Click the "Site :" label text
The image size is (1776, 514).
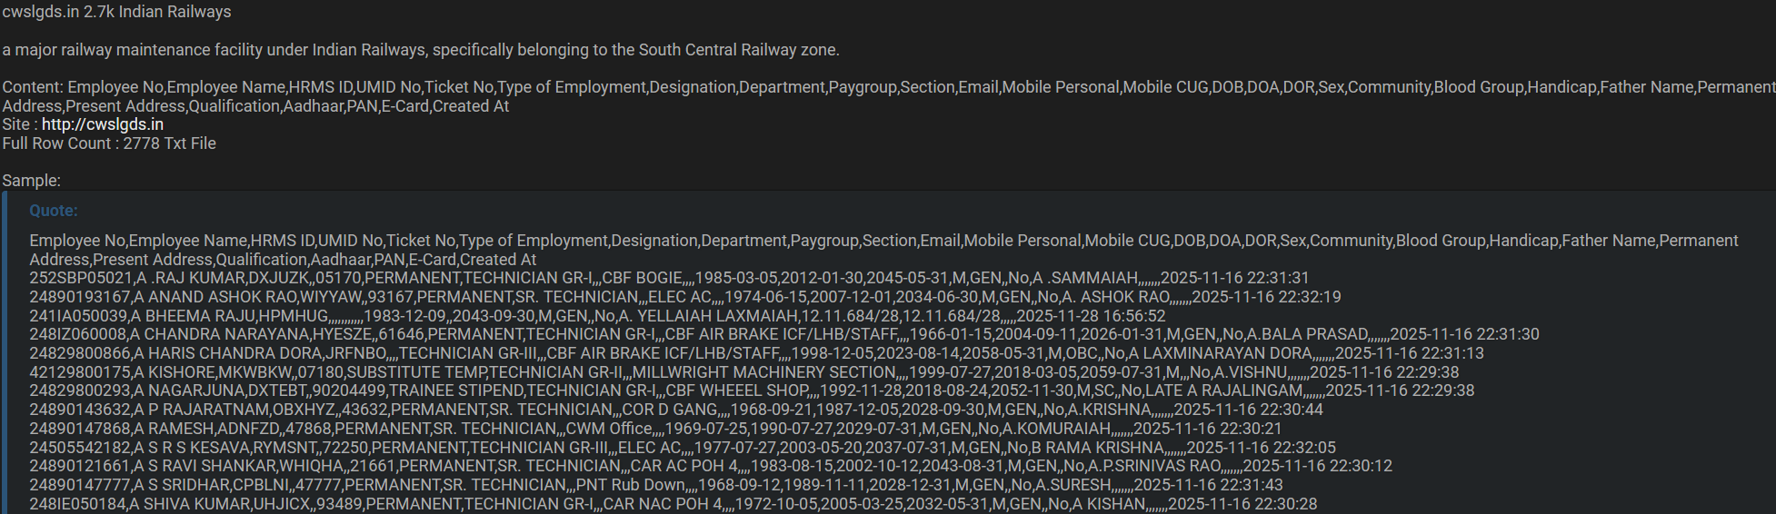tap(19, 124)
